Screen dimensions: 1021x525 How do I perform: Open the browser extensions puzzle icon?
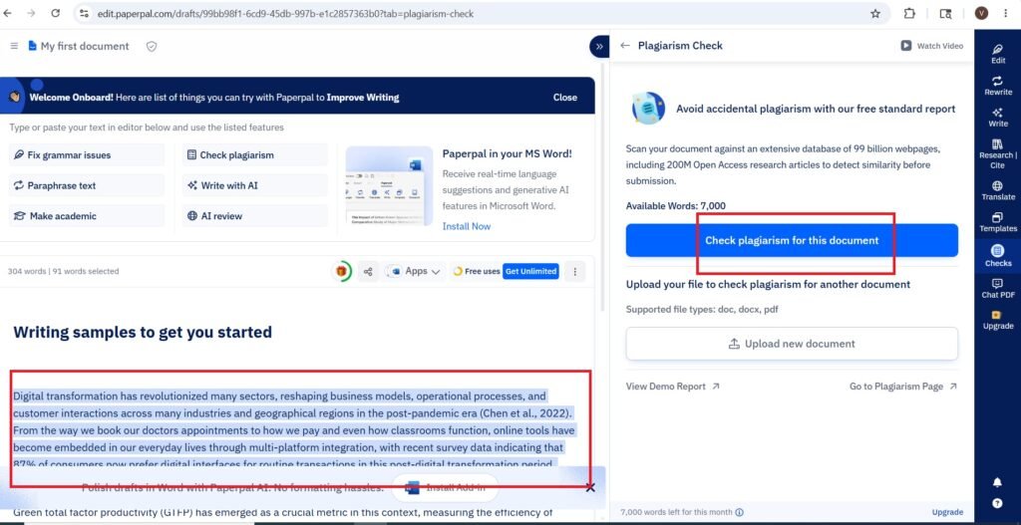coord(909,14)
